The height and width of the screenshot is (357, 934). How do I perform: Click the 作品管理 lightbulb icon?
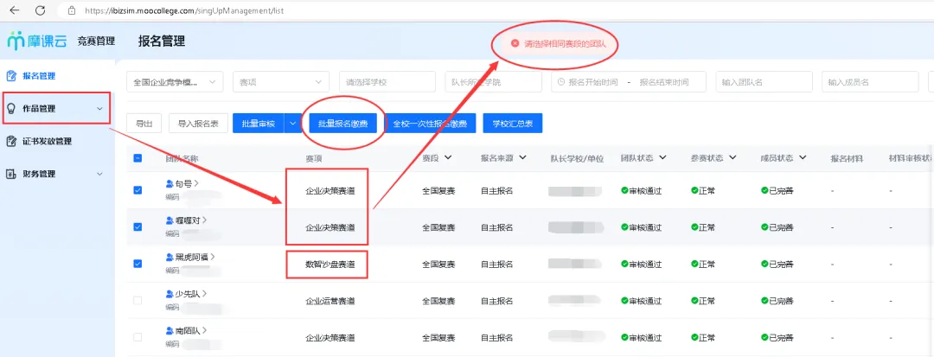coord(11,109)
